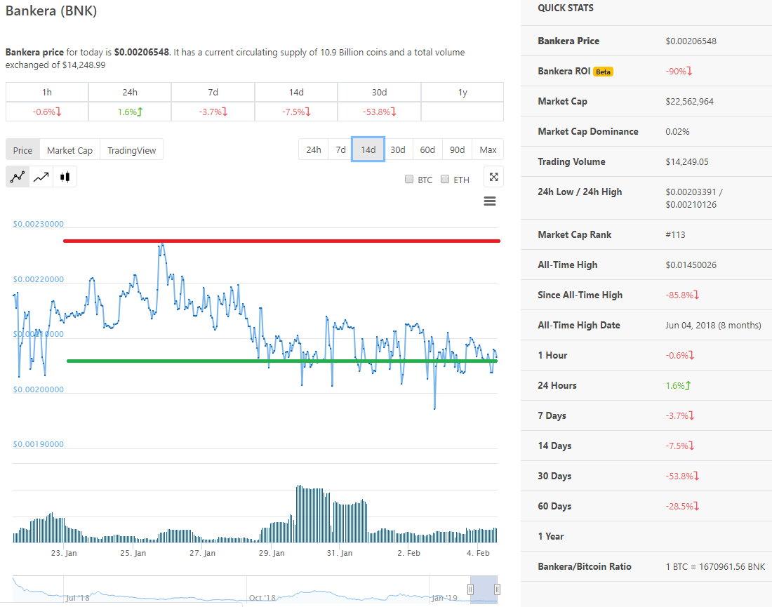772x607 pixels.
Task: Click the 29. Jan x-axis date label
Action: pos(272,553)
